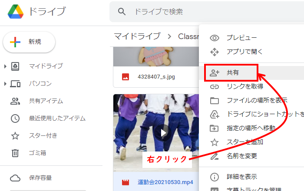Click the Google Drive logo icon
304x191 pixels.
pos(16,12)
